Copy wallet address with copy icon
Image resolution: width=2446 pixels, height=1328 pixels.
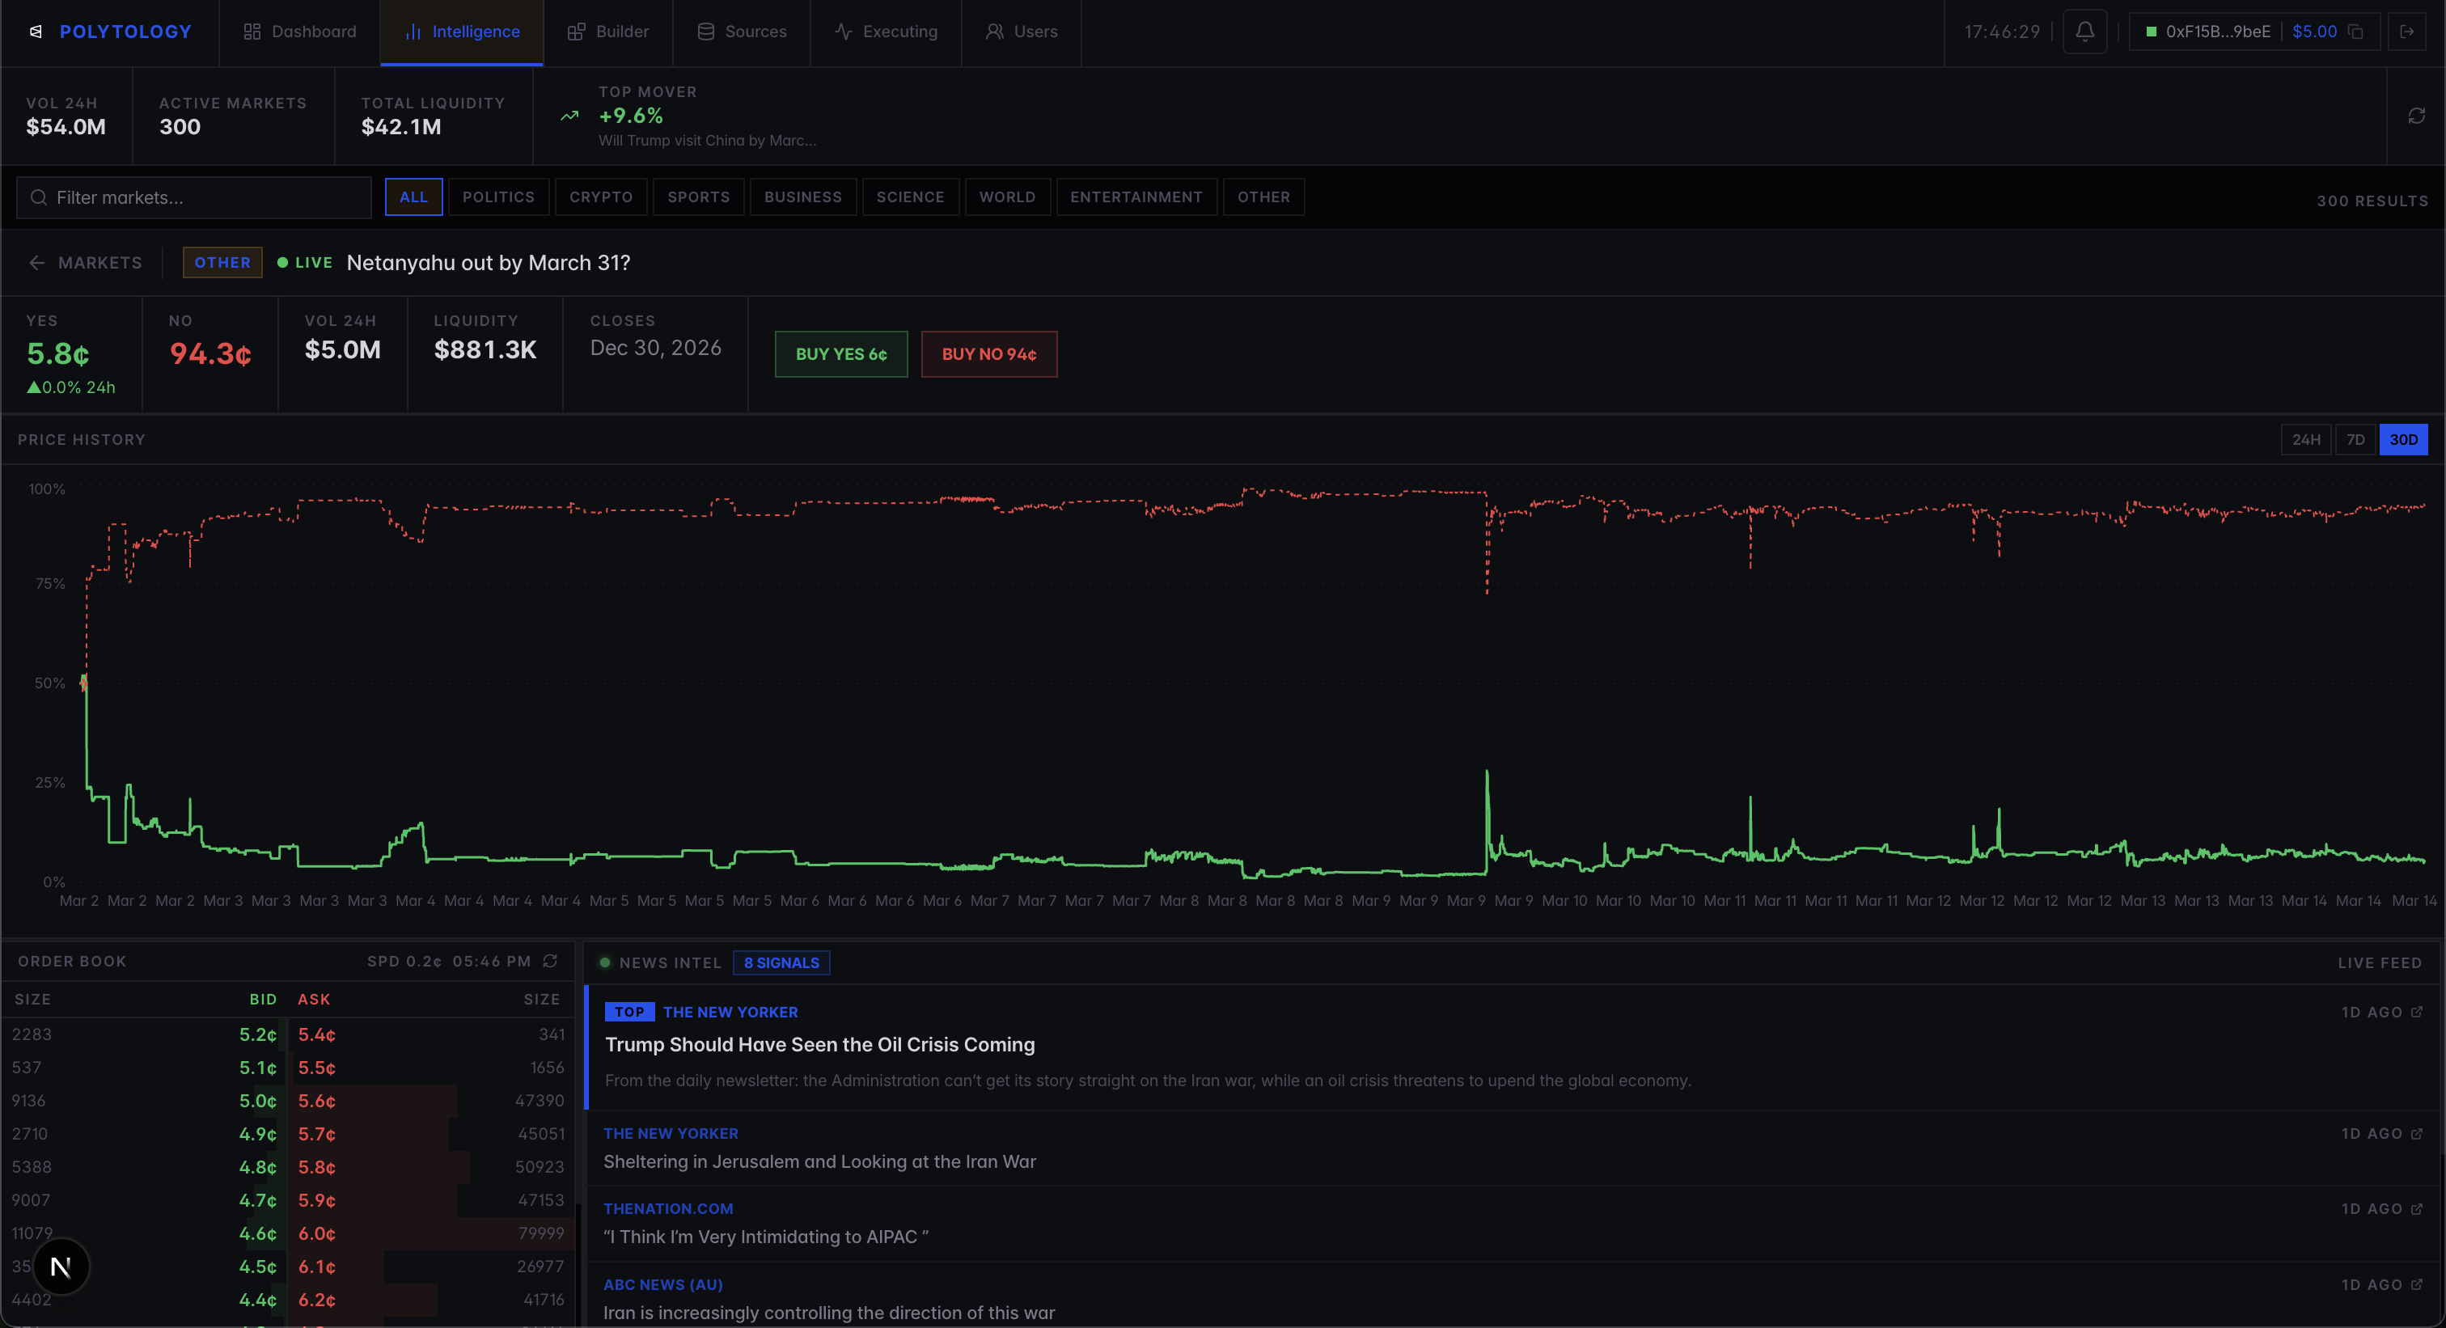click(x=2355, y=32)
